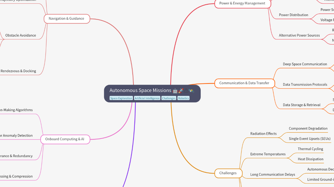Screen dimensions: 334x187
Task: Click the Trajectory Optimization text
Action: point(18,1)
